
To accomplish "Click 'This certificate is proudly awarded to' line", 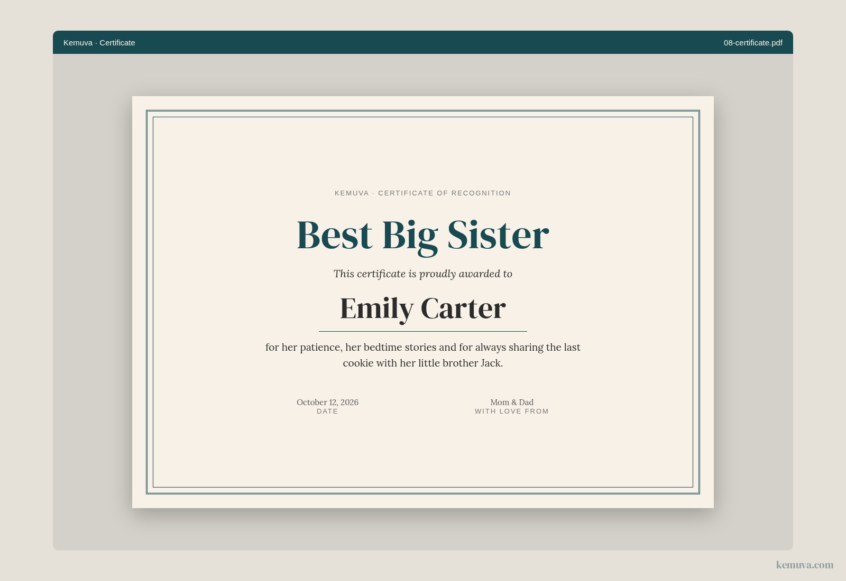I will coord(423,274).
